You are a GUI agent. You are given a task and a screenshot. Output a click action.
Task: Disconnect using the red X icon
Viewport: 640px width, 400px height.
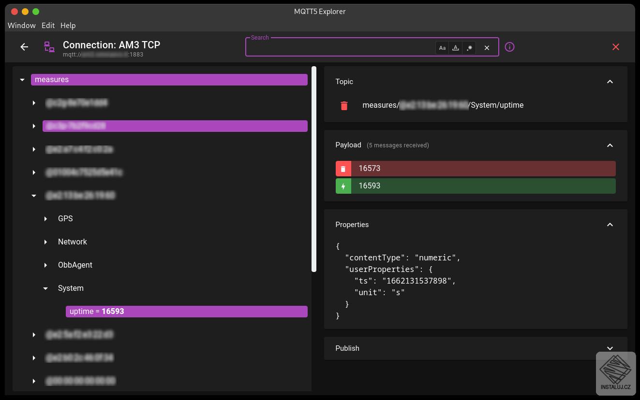[x=616, y=47]
